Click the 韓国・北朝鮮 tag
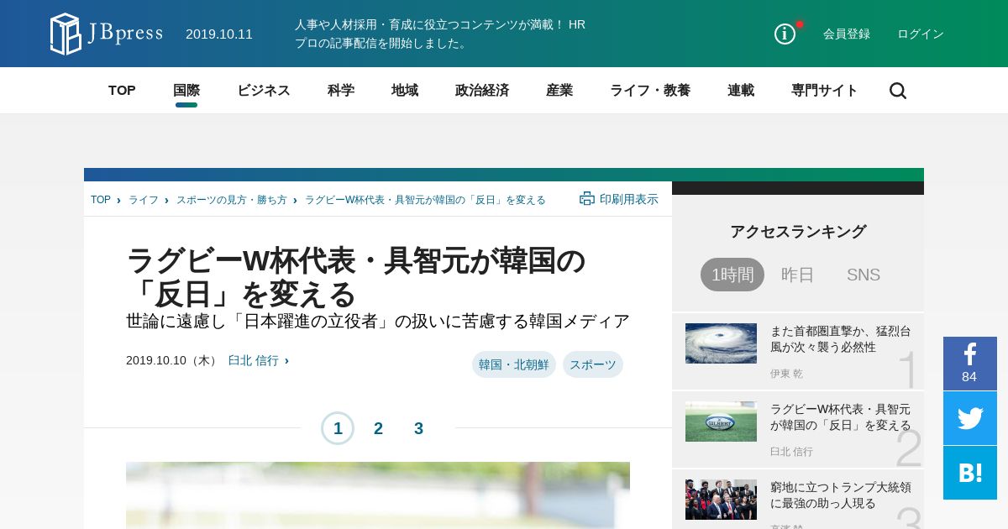Viewport: 1008px width, 529px height. coord(514,364)
